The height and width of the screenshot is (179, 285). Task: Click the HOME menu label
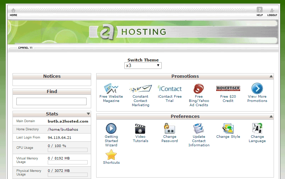point(14,15)
